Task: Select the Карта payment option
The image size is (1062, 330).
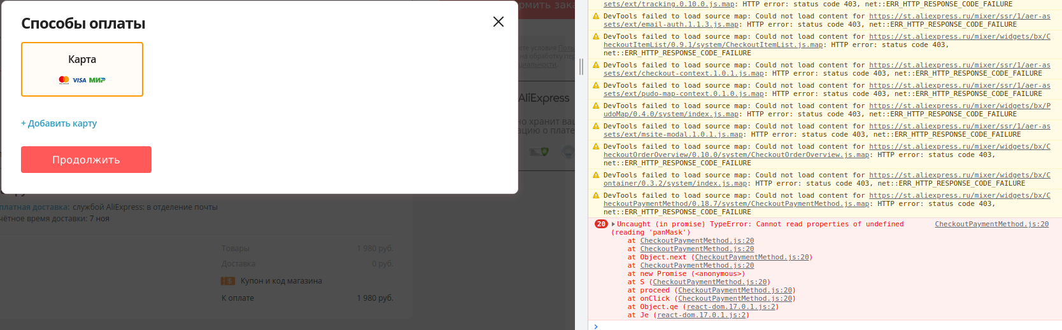Action: [82, 69]
